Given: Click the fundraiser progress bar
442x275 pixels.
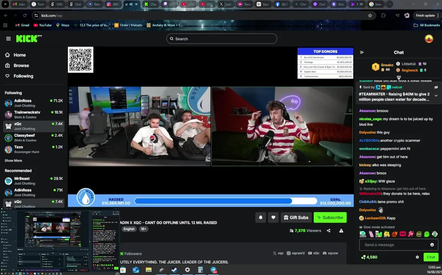Looking at the screenshot, I should (x=226, y=201).
